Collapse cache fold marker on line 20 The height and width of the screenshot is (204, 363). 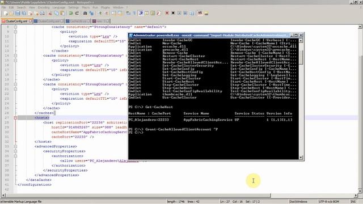pos(15,84)
